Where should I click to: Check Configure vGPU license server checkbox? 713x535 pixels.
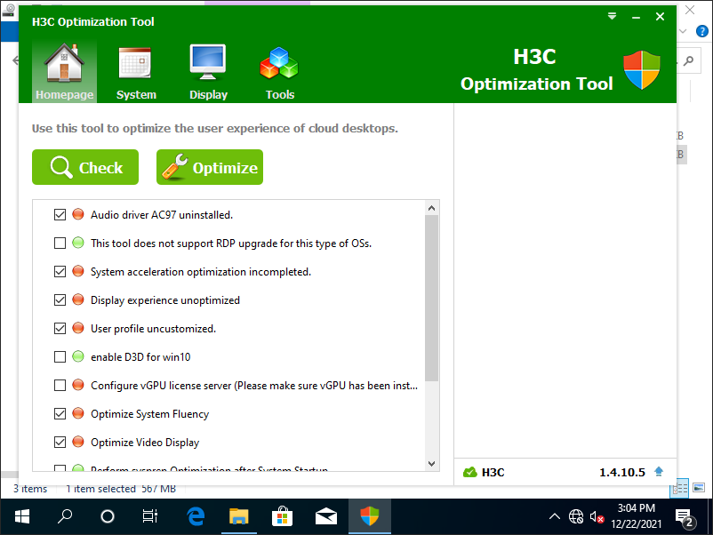click(x=60, y=385)
